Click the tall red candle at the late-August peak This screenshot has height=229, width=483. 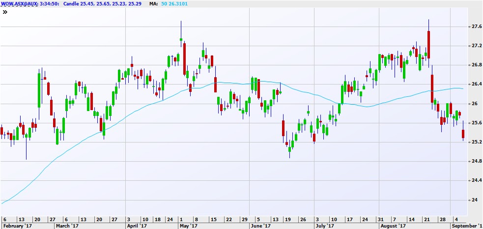(428, 44)
